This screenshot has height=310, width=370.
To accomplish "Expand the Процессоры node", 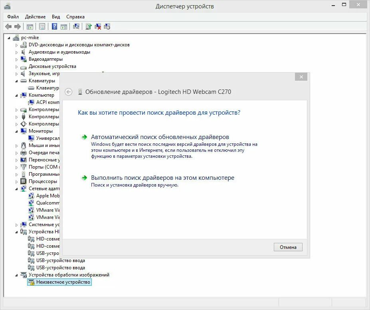I will coord(16,181).
